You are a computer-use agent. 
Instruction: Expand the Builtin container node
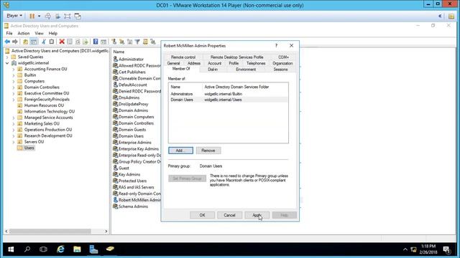coord(14,75)
